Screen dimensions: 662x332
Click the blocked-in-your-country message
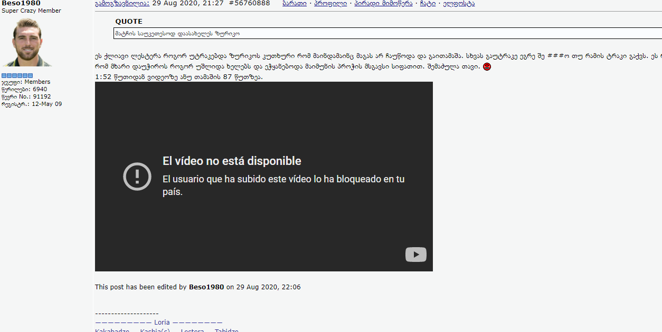tap(283, 185)
